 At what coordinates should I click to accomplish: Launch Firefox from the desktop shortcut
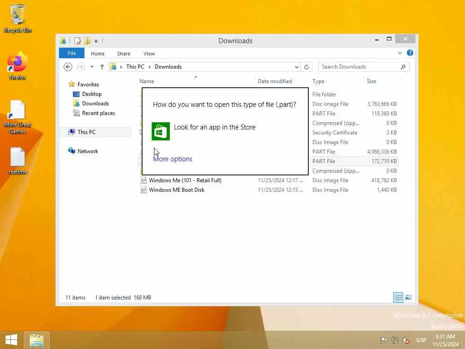[x=17, y=66]
